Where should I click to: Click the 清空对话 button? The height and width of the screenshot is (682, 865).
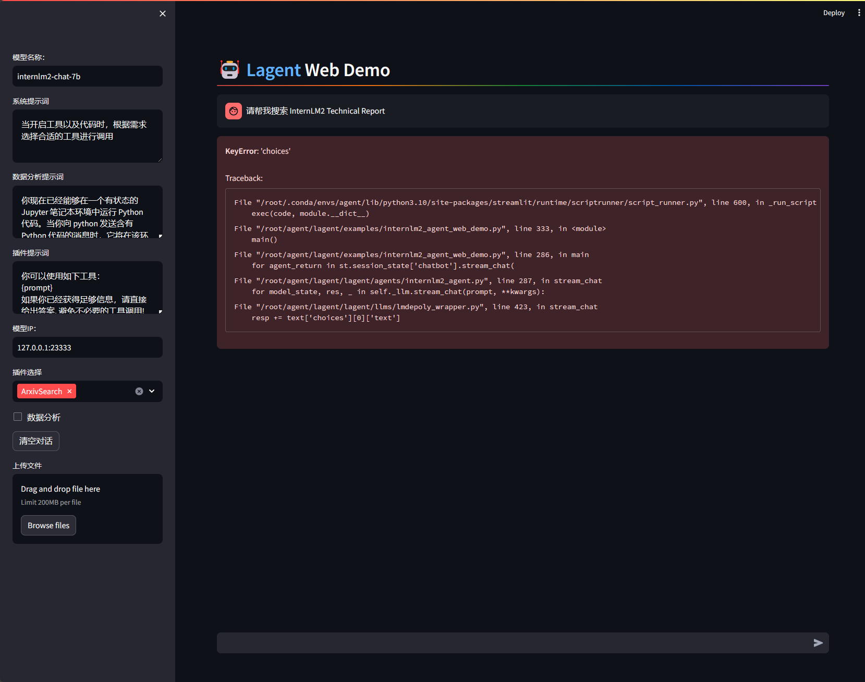pyautogui.click(x=36, y=441)
